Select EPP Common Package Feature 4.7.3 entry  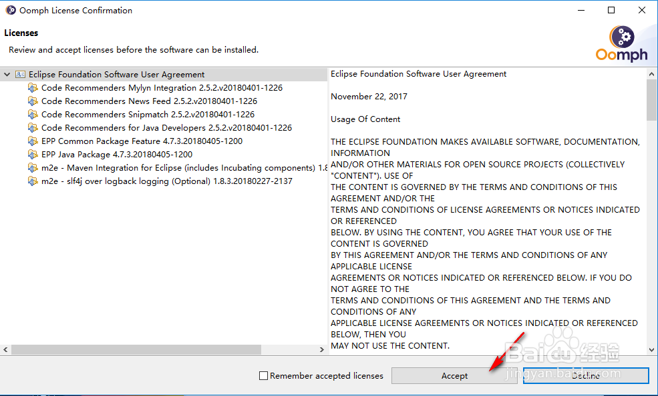point(142,141)
